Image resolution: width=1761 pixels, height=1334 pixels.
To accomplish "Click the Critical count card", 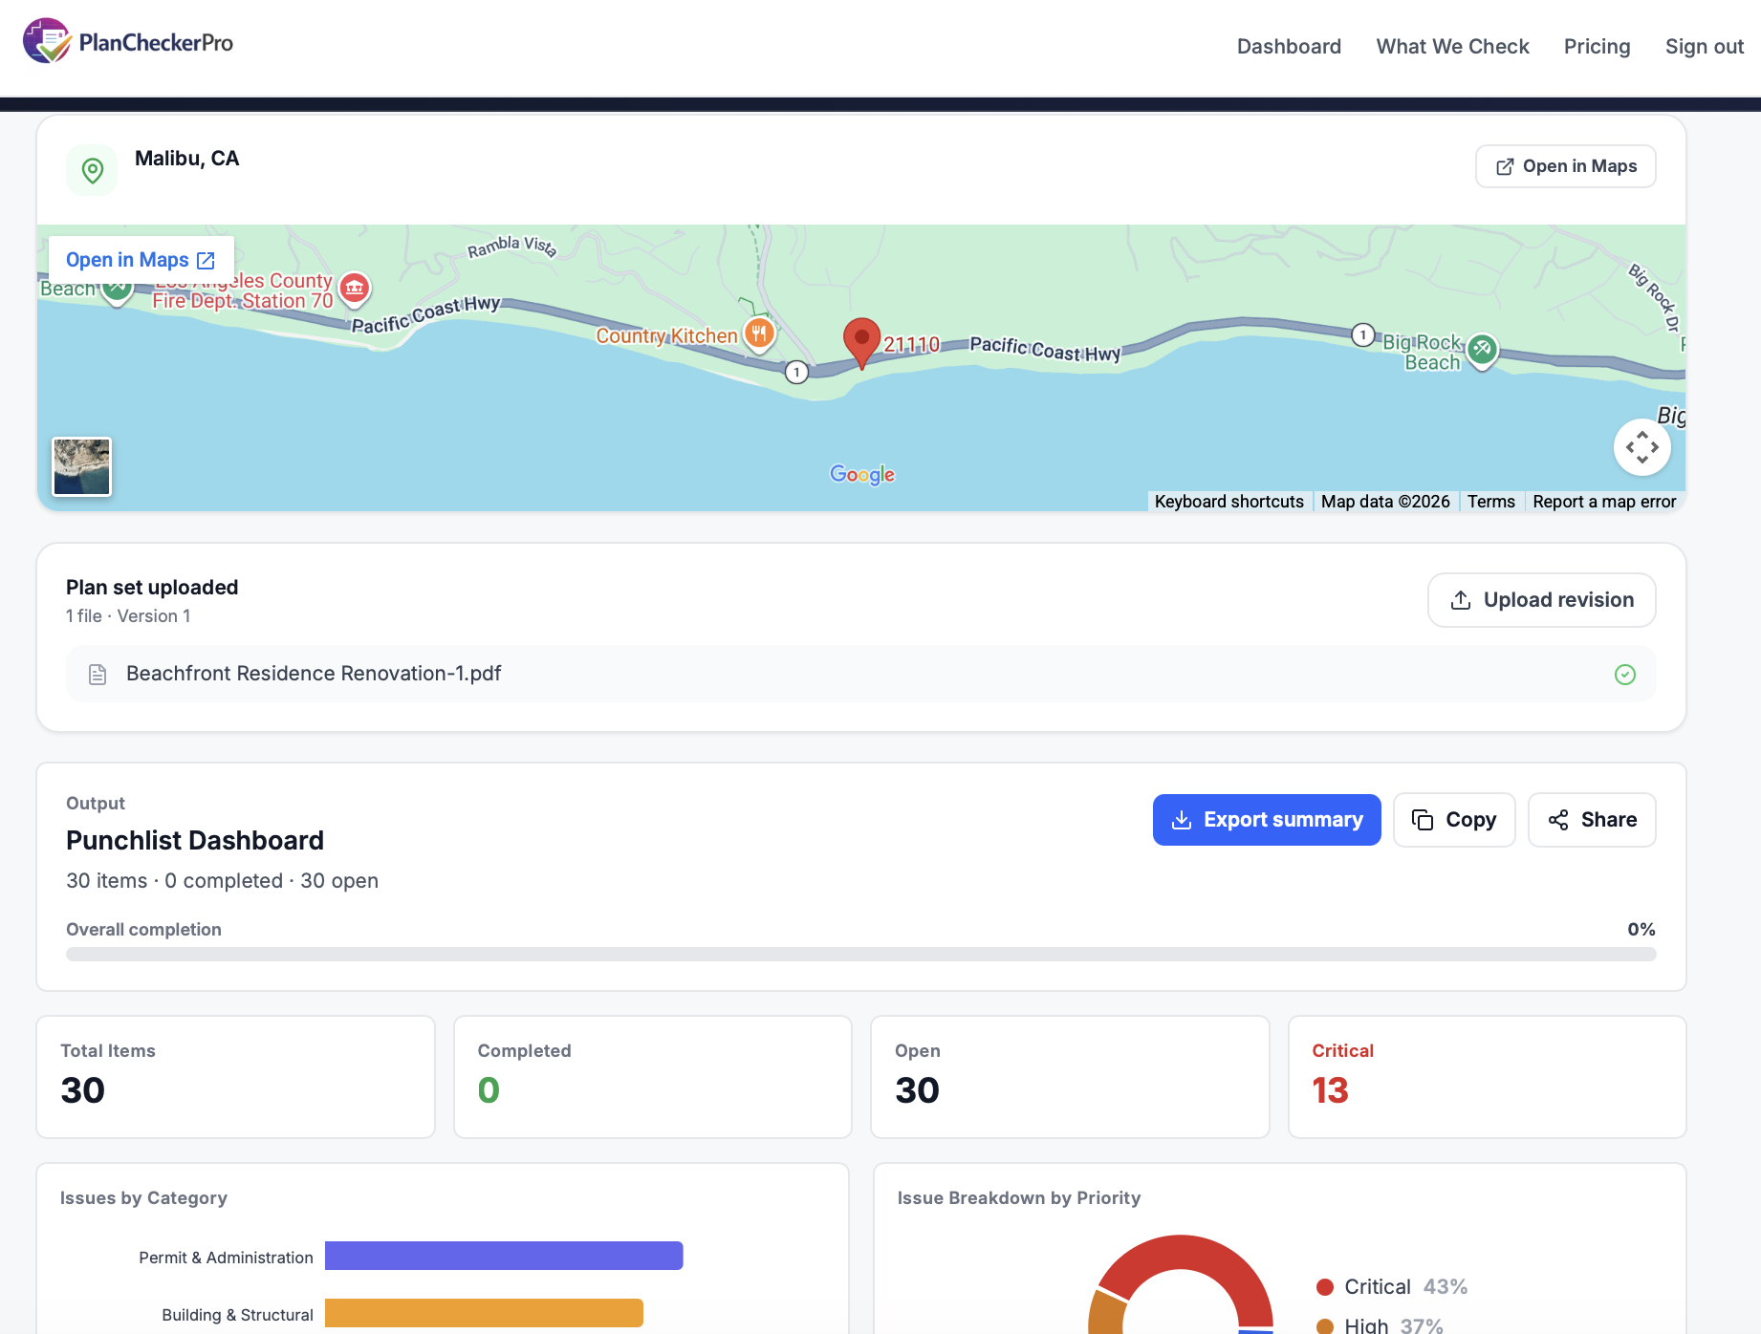I will [1488, 1077].
